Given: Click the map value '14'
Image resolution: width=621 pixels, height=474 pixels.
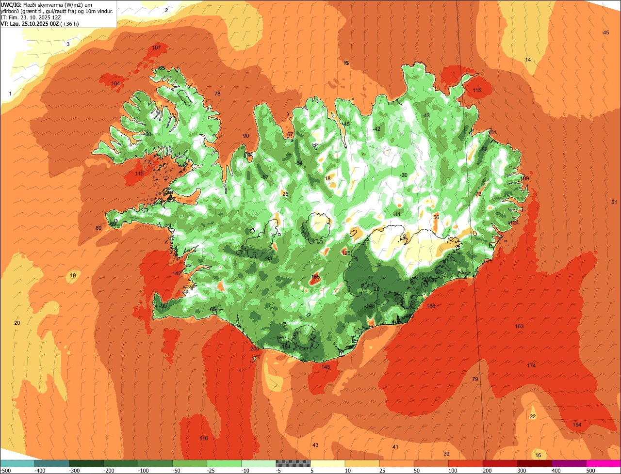Looking at the screenshot, I should click(528, 60).
